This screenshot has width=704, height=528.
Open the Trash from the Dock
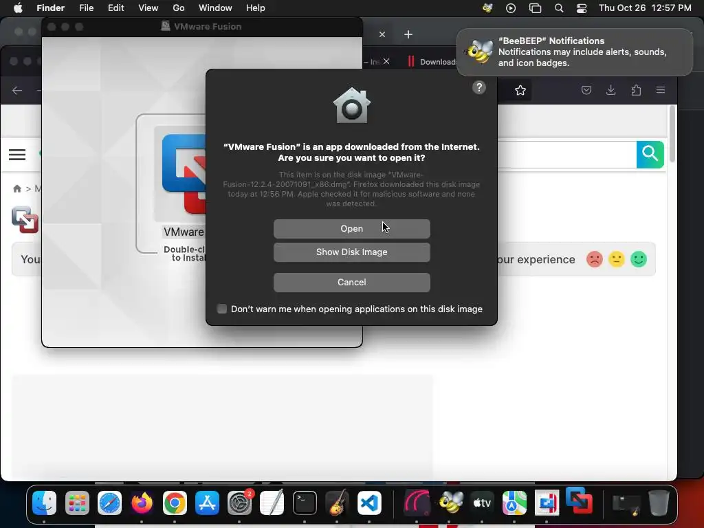[x=659, y=503]
